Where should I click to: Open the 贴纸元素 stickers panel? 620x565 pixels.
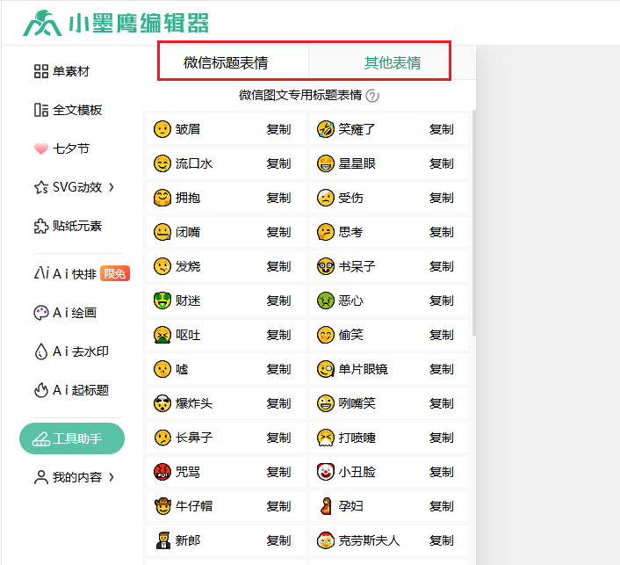(x=68, y=226)
